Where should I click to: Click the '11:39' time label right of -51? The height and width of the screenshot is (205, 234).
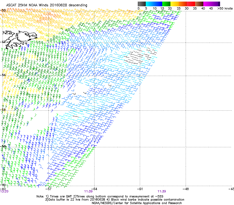pyautogui.click(x=162, y=191)
